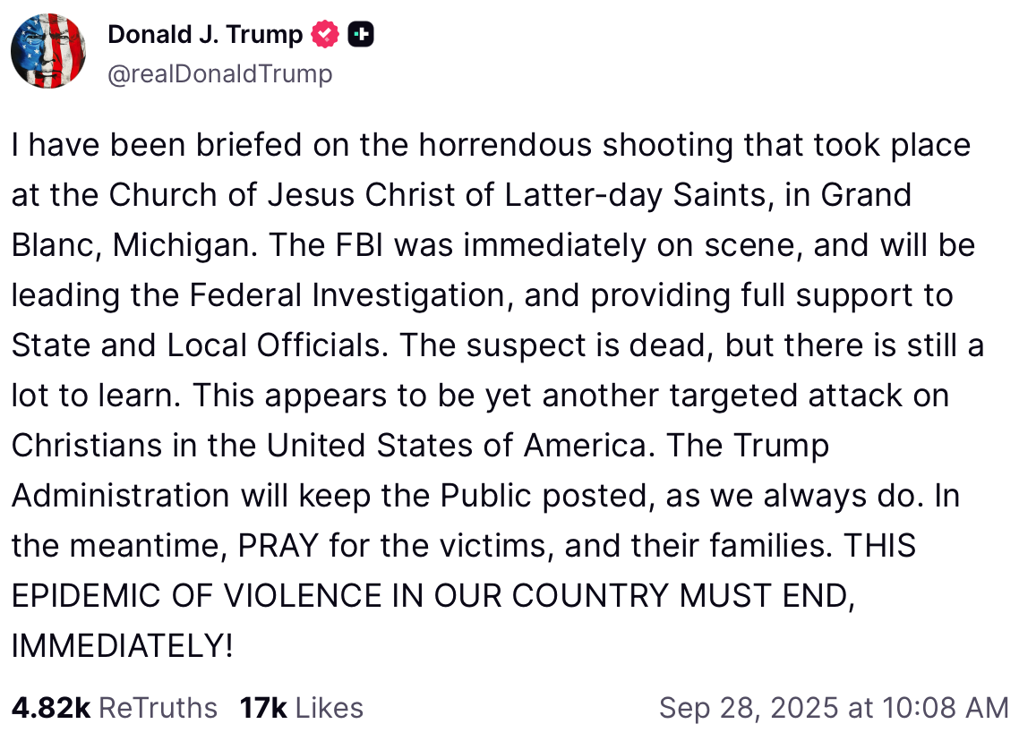The width and height of the screenshot is (1019, 741).
Task: Click 'State and Local Officials' text
Action: pyautogui.click(x=197, y=345)
